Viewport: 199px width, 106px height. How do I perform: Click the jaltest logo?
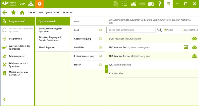[9, 4]
